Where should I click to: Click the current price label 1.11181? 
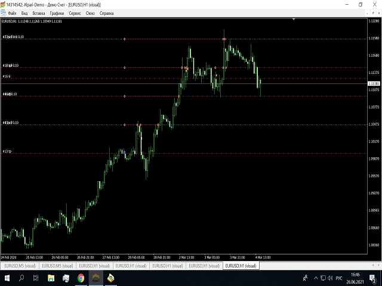coord(374,83)
